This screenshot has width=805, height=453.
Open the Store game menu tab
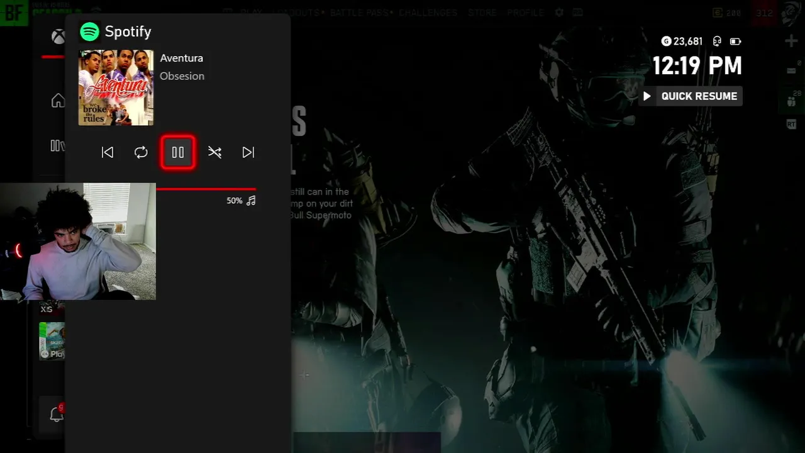482,13
